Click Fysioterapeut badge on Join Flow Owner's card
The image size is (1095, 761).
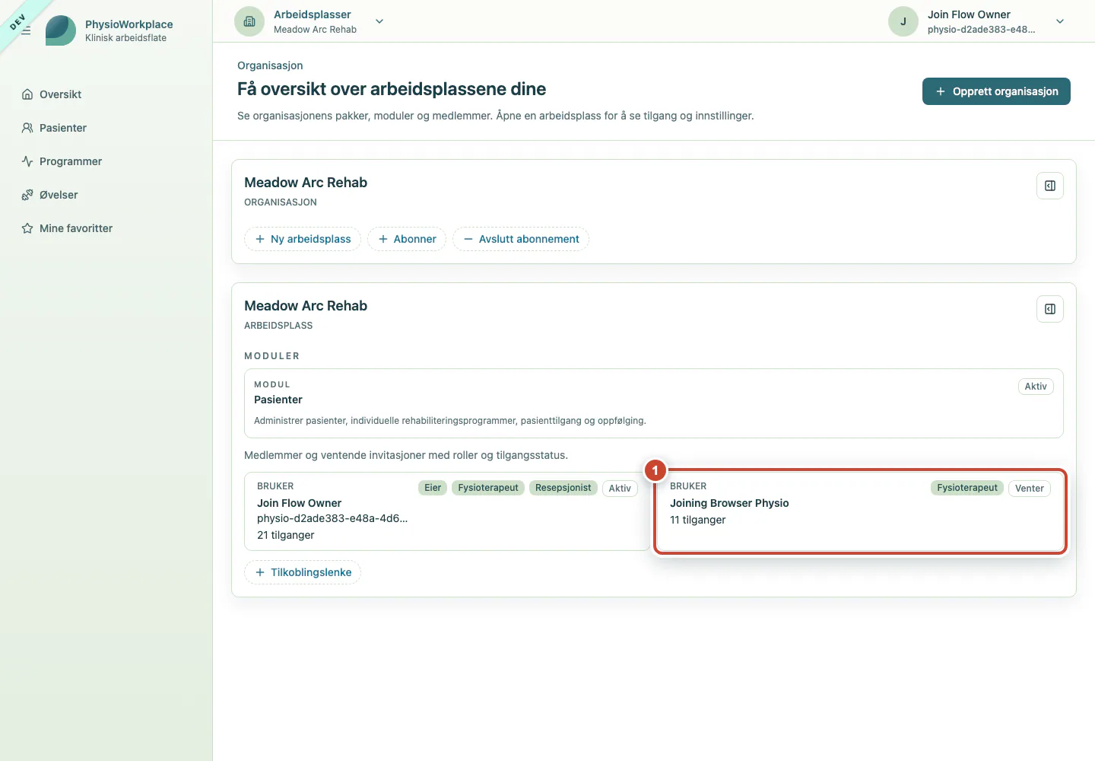(488, 488)
